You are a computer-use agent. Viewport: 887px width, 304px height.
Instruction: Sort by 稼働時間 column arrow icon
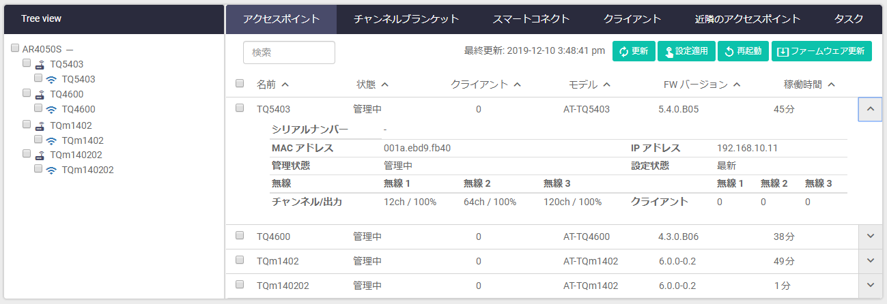[x=831, y=85]
